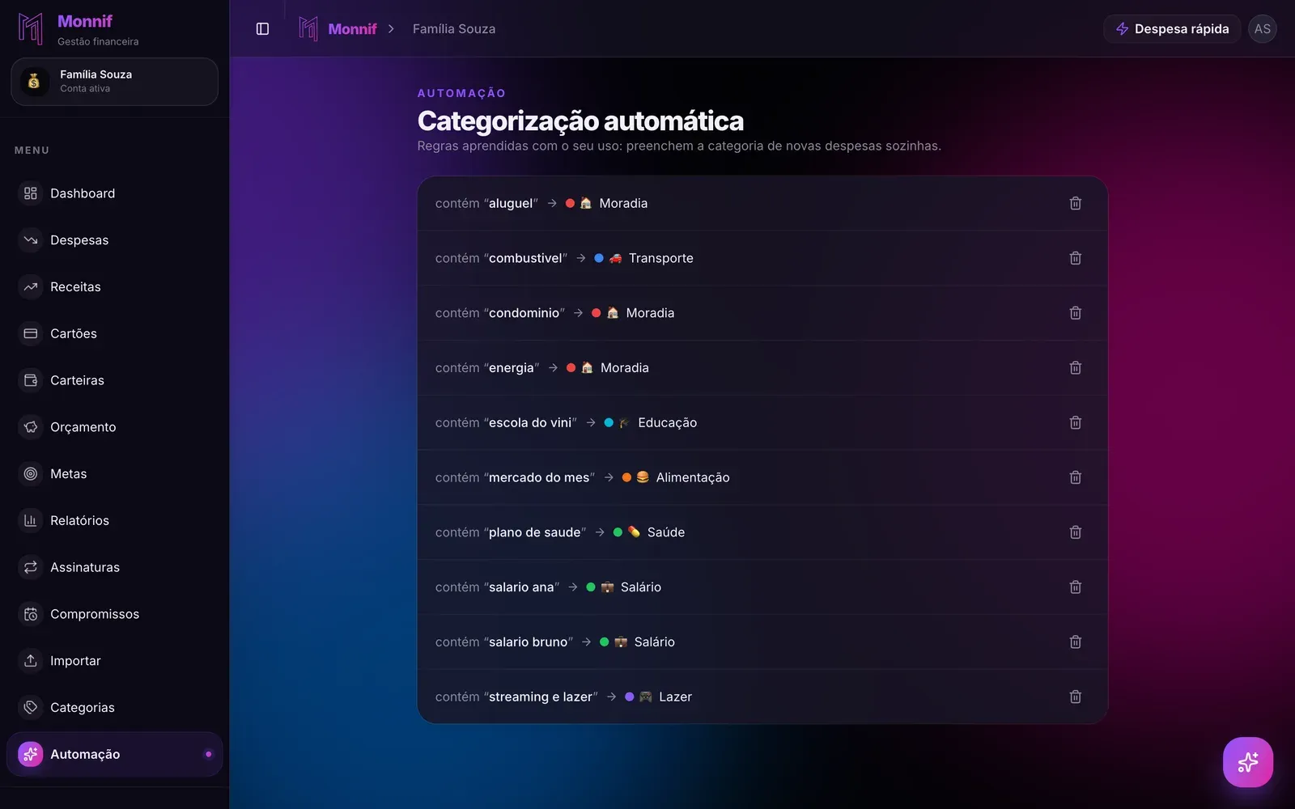1295x809 pixels.
Task: Click the Categorização automática heading
Action: (580, 121)
